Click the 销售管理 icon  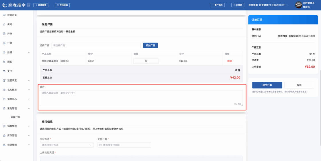4,126
